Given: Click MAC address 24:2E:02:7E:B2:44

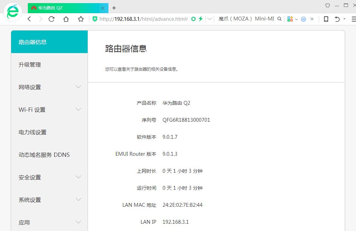Looking at the screenshot, I should tap(182, 205).
